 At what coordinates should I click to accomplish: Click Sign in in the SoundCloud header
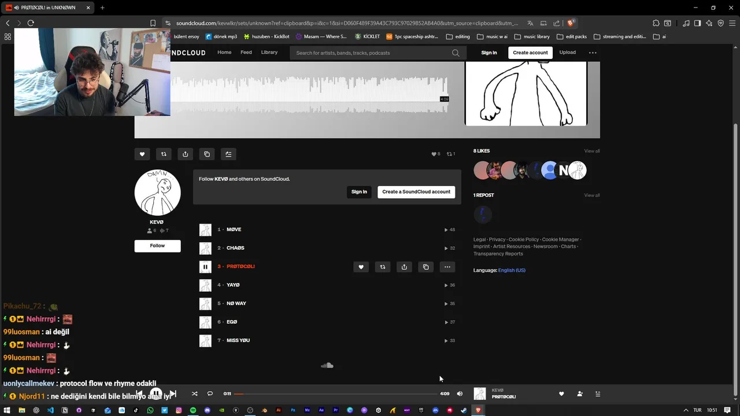coord(489,53)
